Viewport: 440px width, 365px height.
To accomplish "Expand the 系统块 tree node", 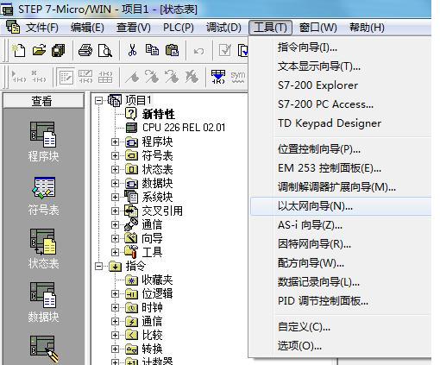I will [115, 197].
